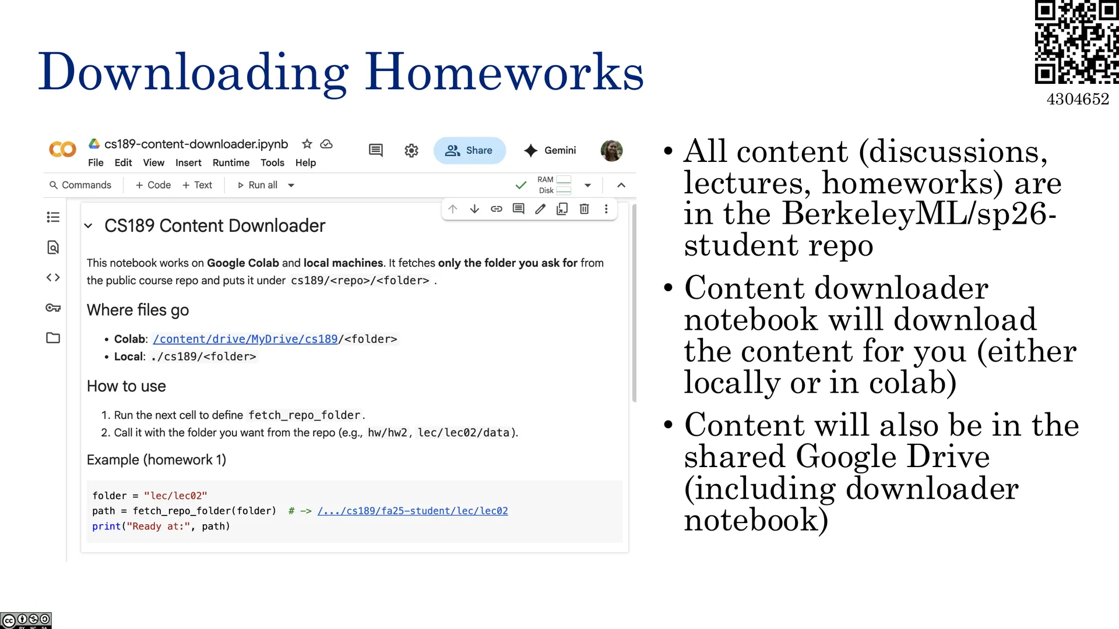Mirror cell in tab icon
The height and width of the screenshot is (629, 1119).
562,209
